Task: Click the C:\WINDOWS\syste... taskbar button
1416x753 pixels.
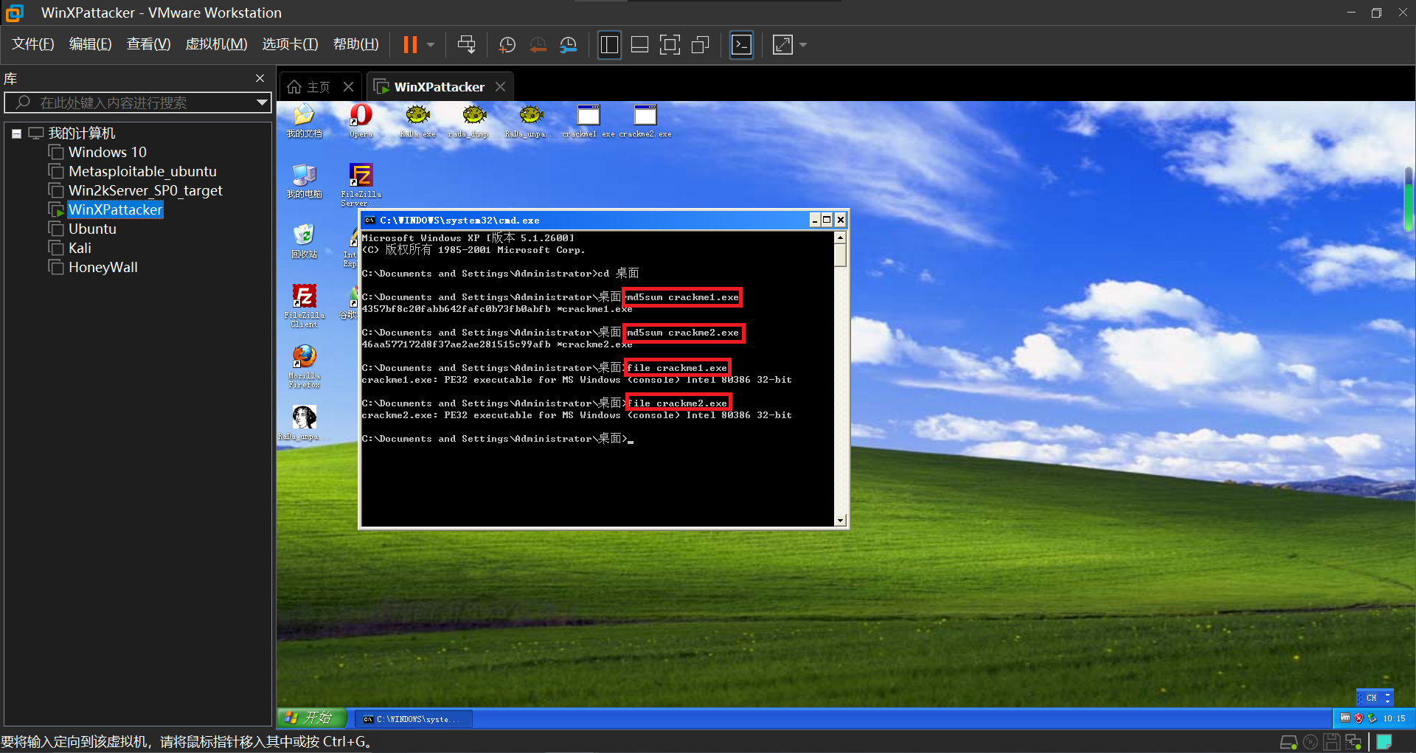Action: (412, 719)
